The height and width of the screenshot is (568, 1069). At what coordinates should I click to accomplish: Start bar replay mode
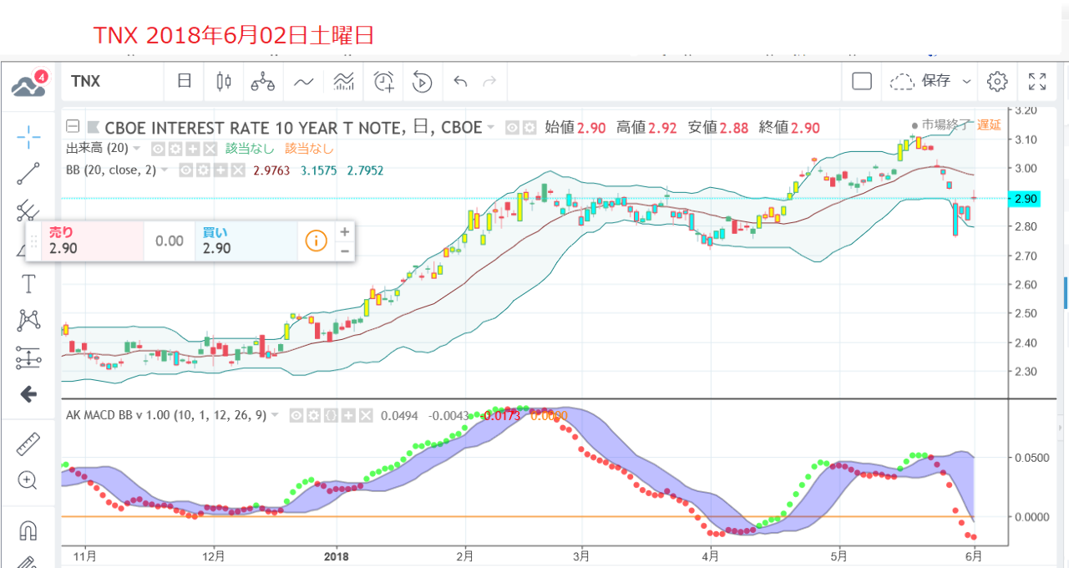(x=422, y=81)
